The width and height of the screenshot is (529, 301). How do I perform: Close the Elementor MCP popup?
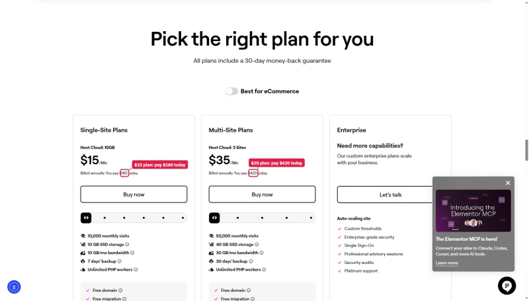pyautogui.click(x=508, y=183)
